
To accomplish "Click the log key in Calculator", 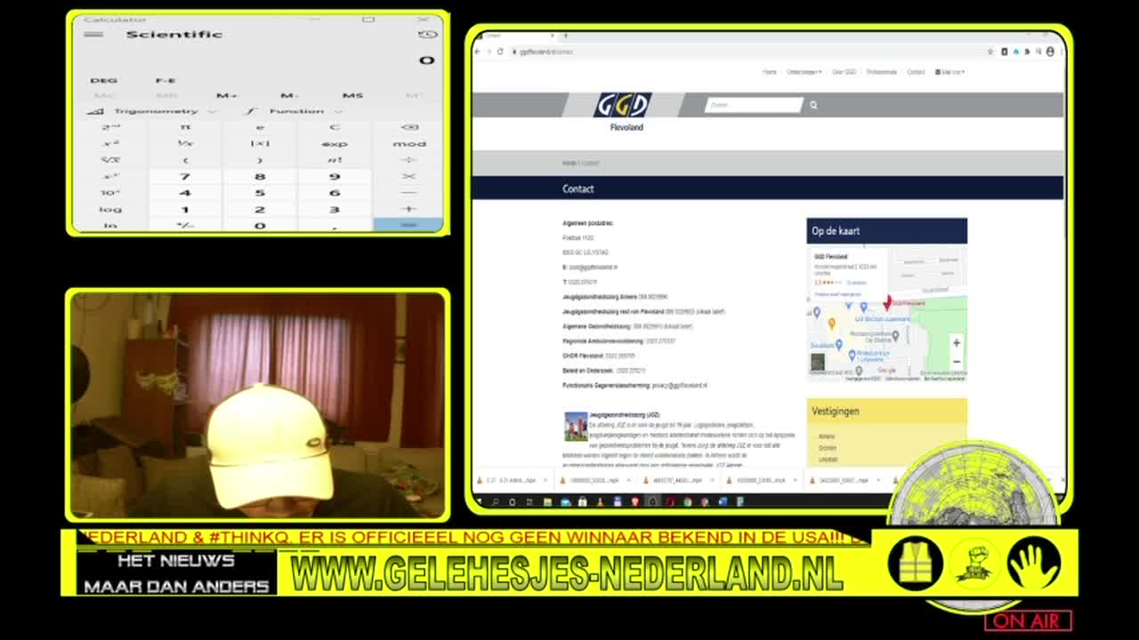I will point(110,209).
